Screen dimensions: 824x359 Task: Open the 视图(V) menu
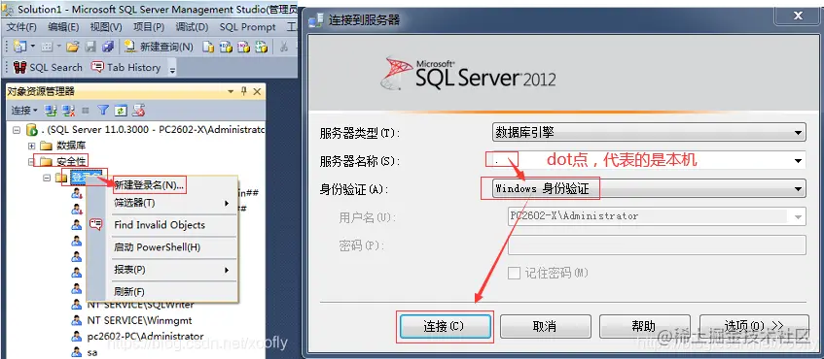[x=106, y=27]
